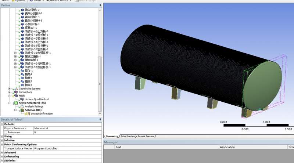Expand the 防波板-4@加强筋板-1 part node
This screenshot has height=163, width=294.
[15, 64]
